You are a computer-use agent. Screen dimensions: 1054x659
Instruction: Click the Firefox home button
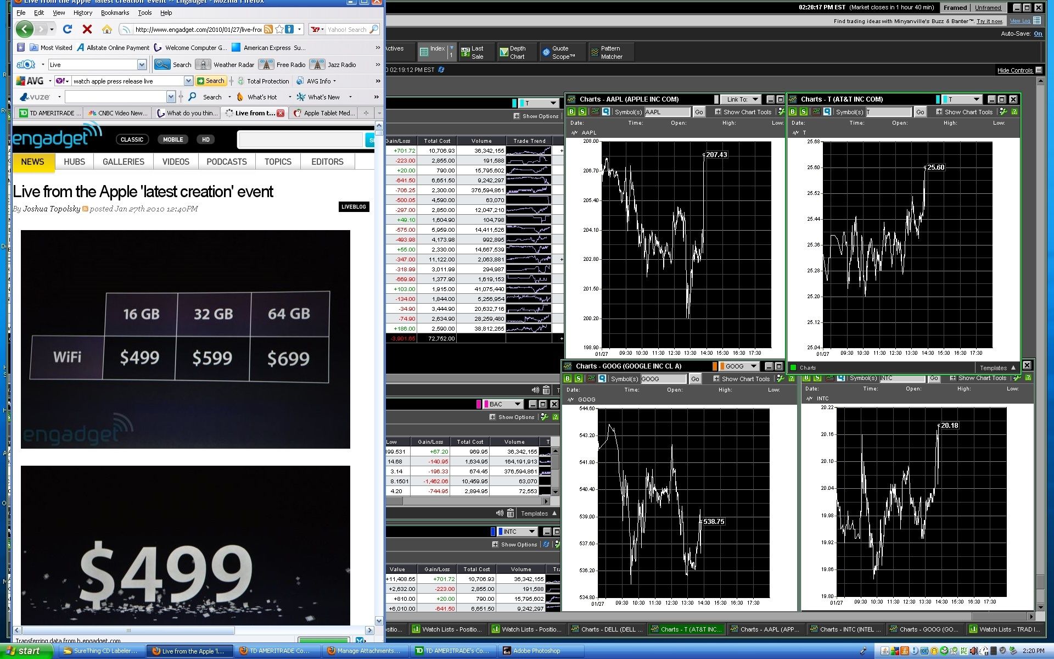[106, 29]
